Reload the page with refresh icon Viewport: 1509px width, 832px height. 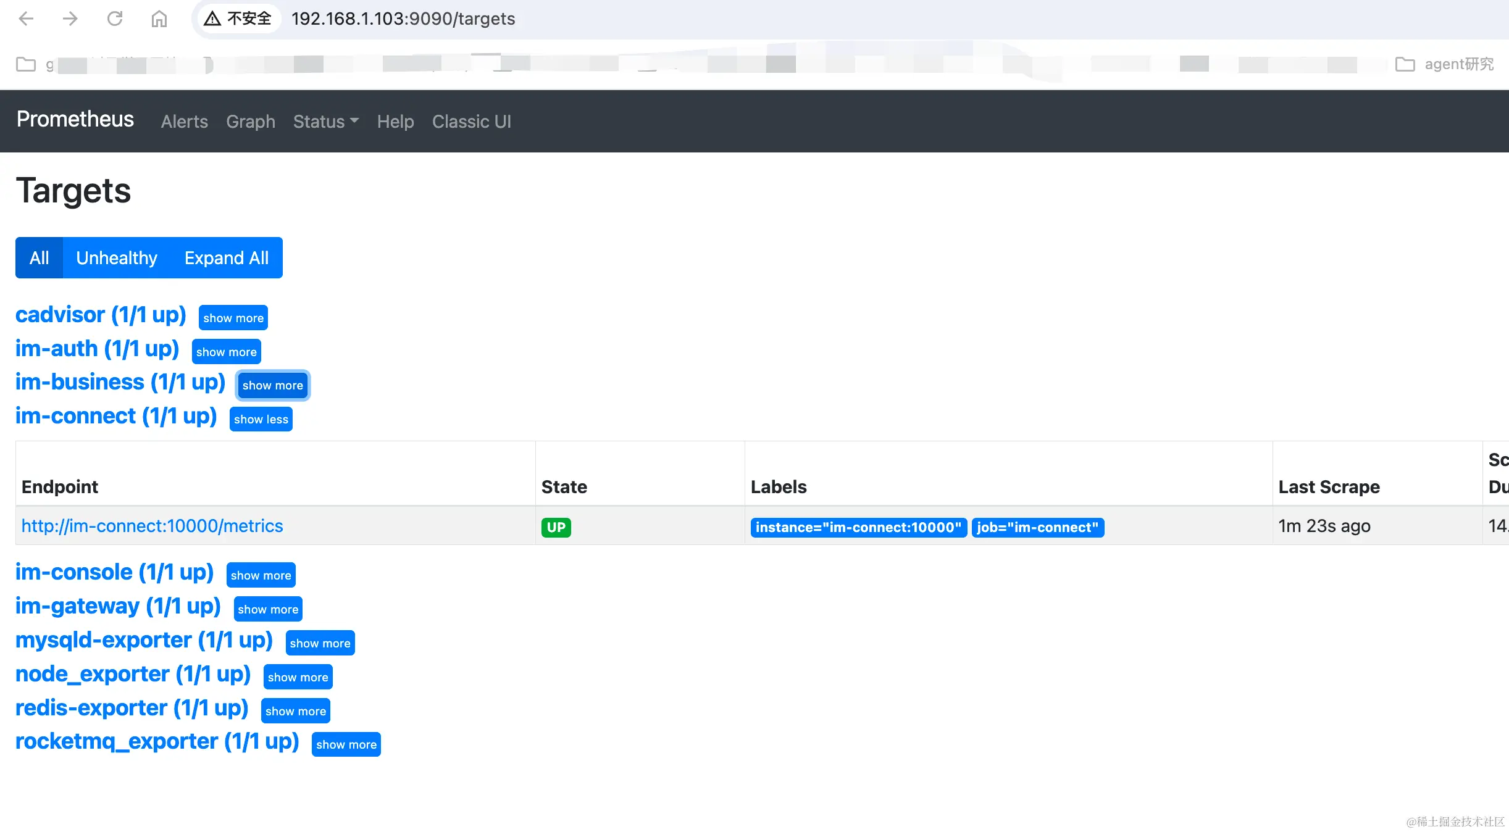115,19
